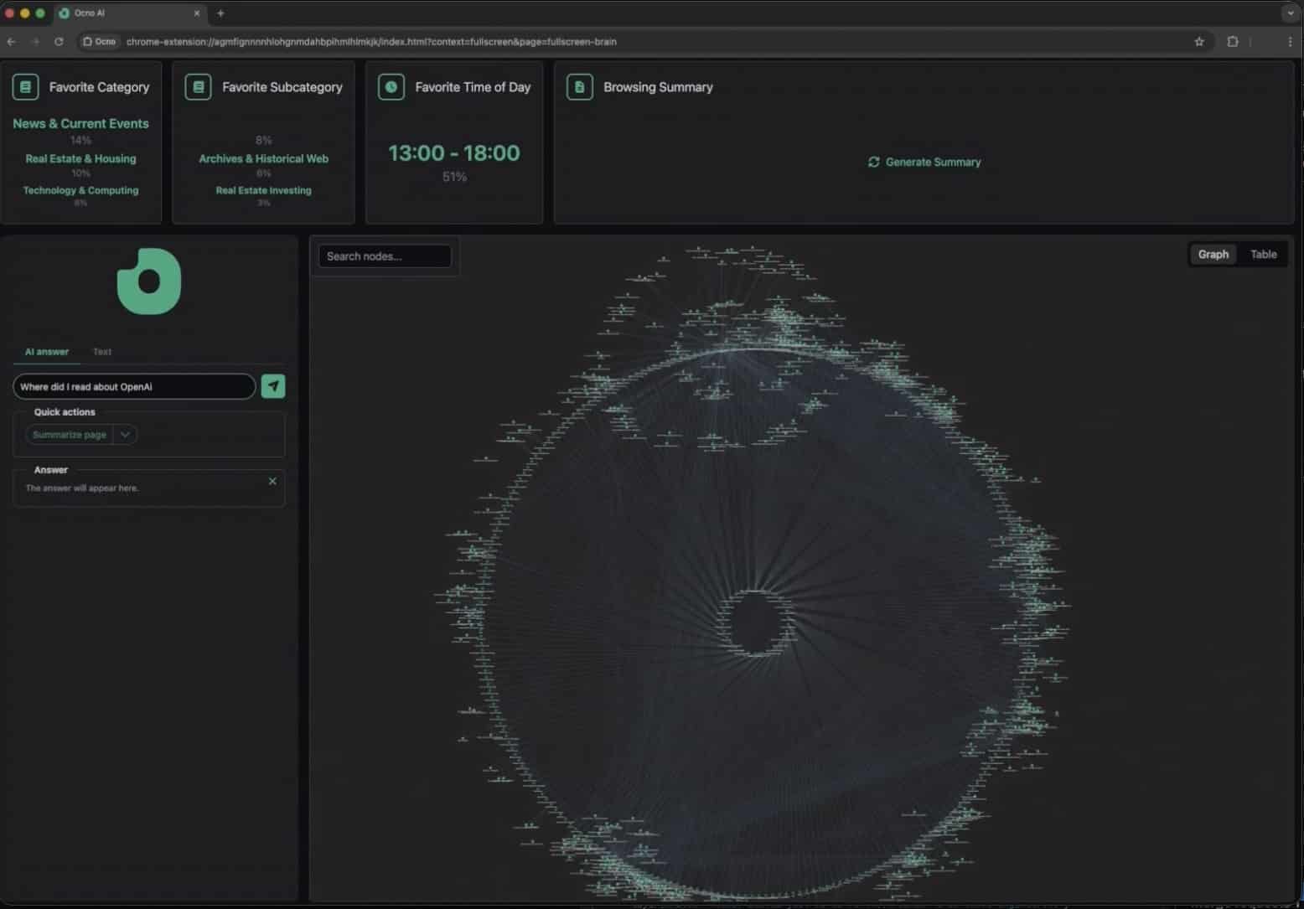
Task: Expand the tab search chevron
Action: [1291, 13]
